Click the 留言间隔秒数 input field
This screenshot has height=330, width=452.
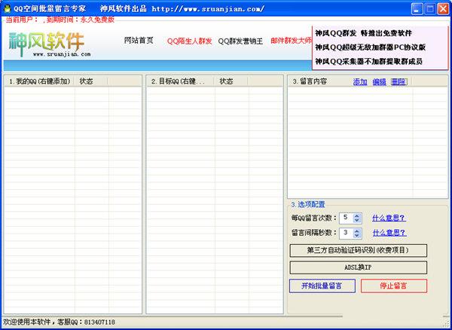[347, 233]
